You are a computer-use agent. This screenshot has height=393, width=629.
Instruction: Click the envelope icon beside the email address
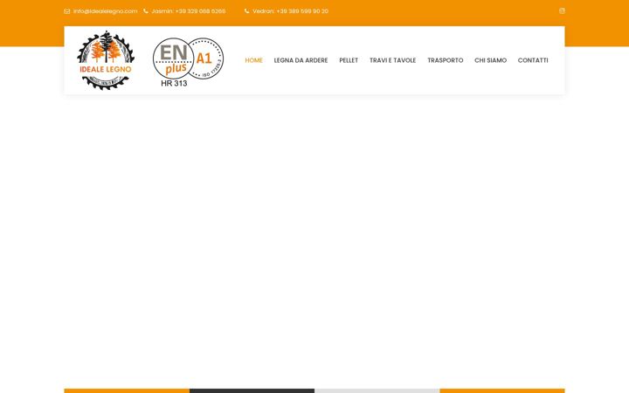click(67, 11)
